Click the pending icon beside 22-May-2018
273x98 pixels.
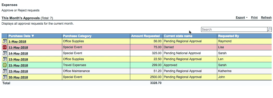click(5, 71)
